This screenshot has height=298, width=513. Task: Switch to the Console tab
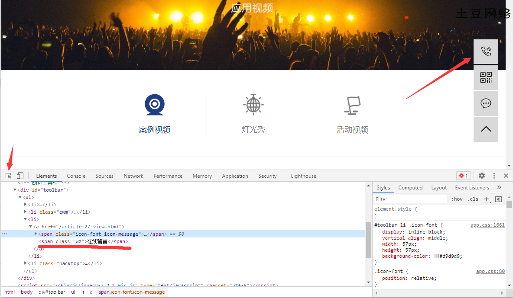(76, 176)
